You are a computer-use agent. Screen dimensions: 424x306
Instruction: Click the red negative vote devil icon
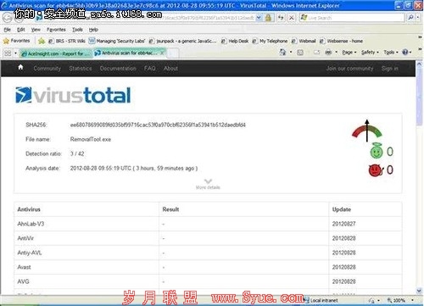(x=376, y=170)
